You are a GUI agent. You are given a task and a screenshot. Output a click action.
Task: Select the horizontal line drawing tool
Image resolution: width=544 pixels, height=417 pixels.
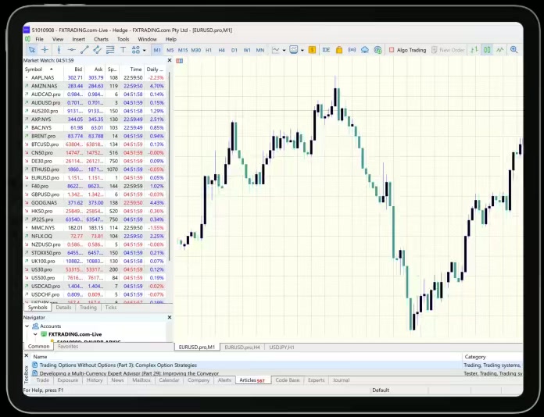[71, 50]
